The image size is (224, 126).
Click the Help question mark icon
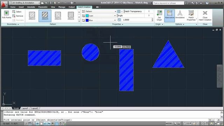[x=207, y=3]
